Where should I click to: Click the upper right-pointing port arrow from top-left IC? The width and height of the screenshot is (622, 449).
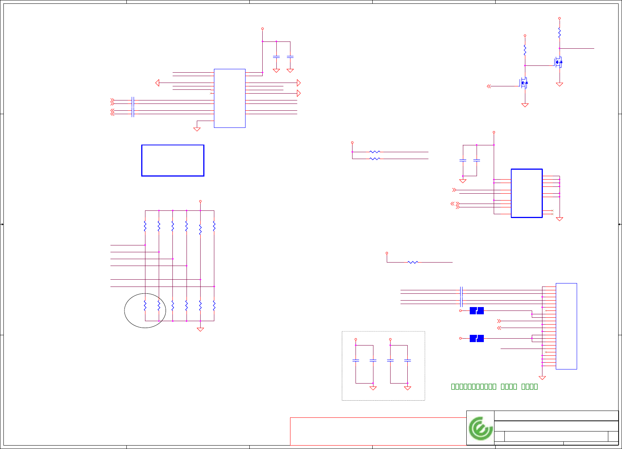point(299,83)
